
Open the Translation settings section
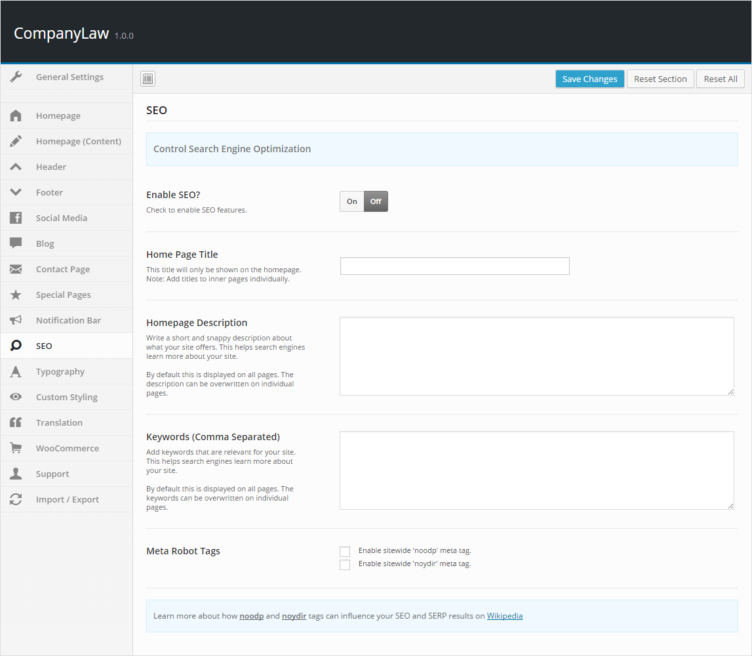[59, 422]
